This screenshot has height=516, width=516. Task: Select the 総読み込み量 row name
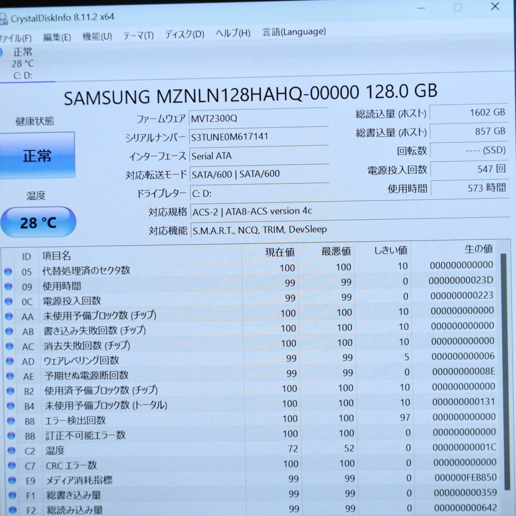coord(75,510)
